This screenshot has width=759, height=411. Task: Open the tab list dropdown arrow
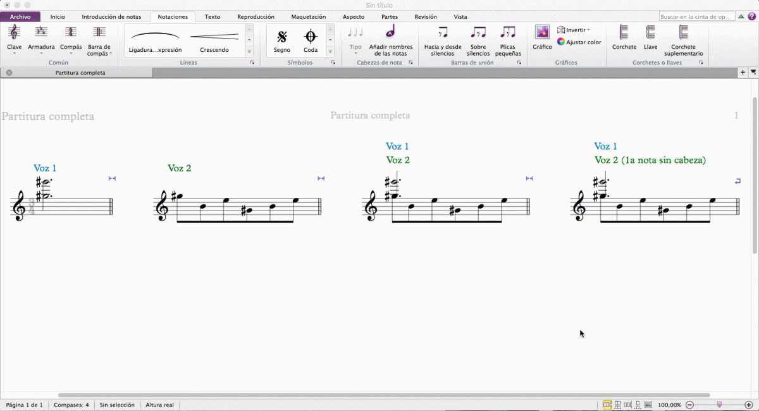click(753, 73)
